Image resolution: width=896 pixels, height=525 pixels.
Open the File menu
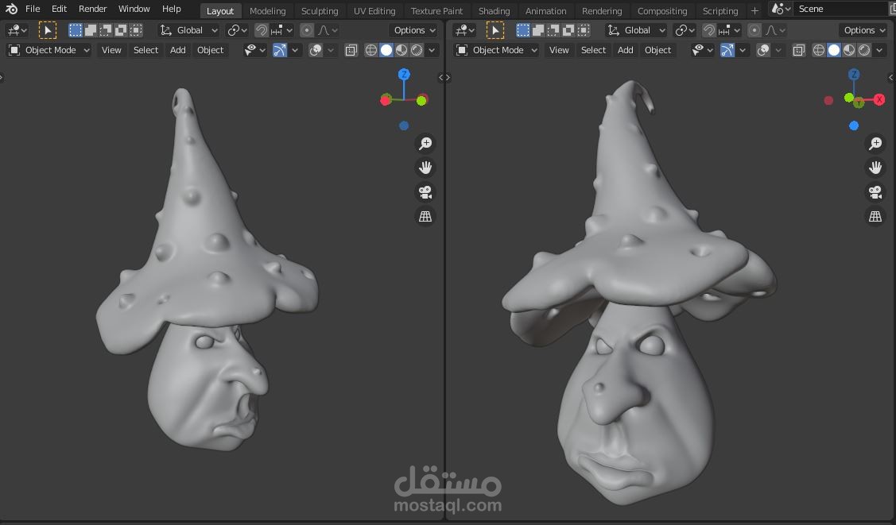tap(33, 9)
